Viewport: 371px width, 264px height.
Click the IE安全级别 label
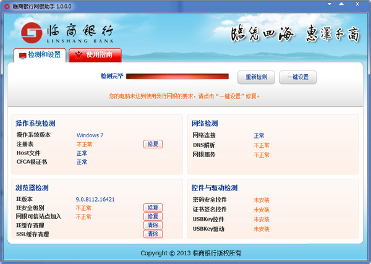[30, 208]
